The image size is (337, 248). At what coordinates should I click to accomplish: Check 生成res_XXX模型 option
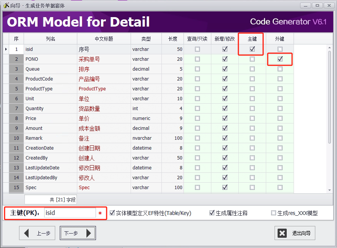click(273, 213)
